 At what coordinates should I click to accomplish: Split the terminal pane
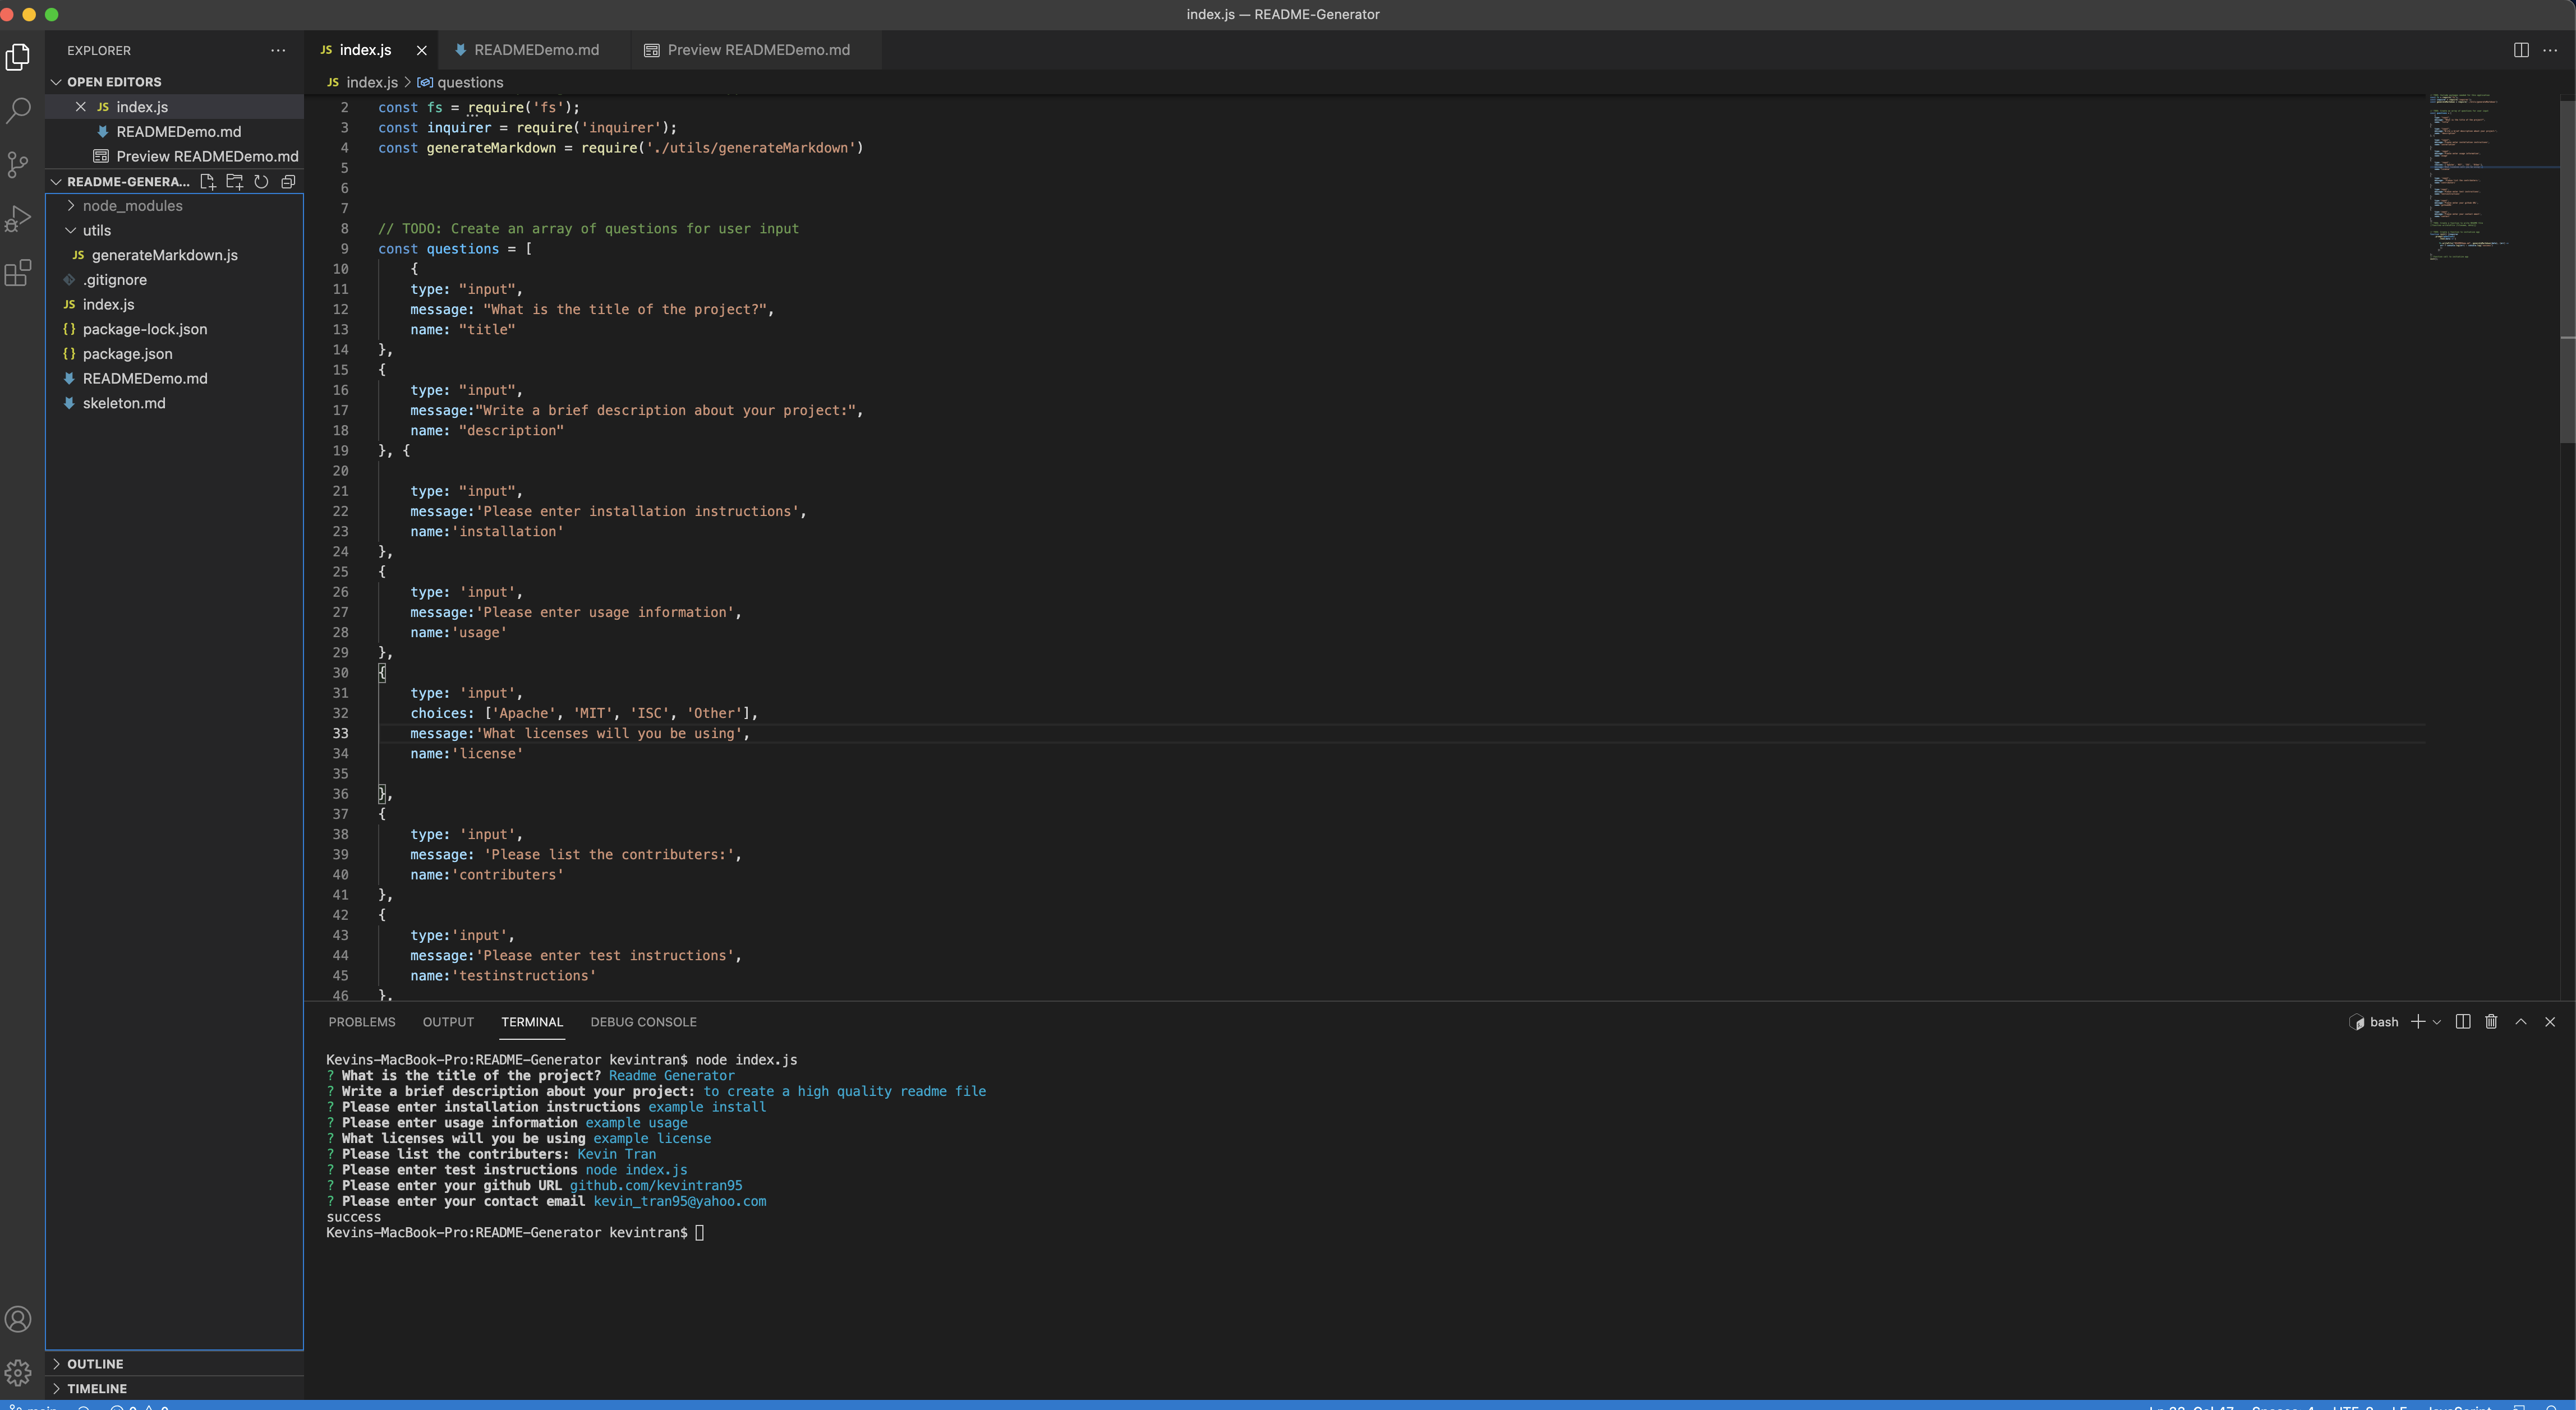[x=2462, y=1021]
